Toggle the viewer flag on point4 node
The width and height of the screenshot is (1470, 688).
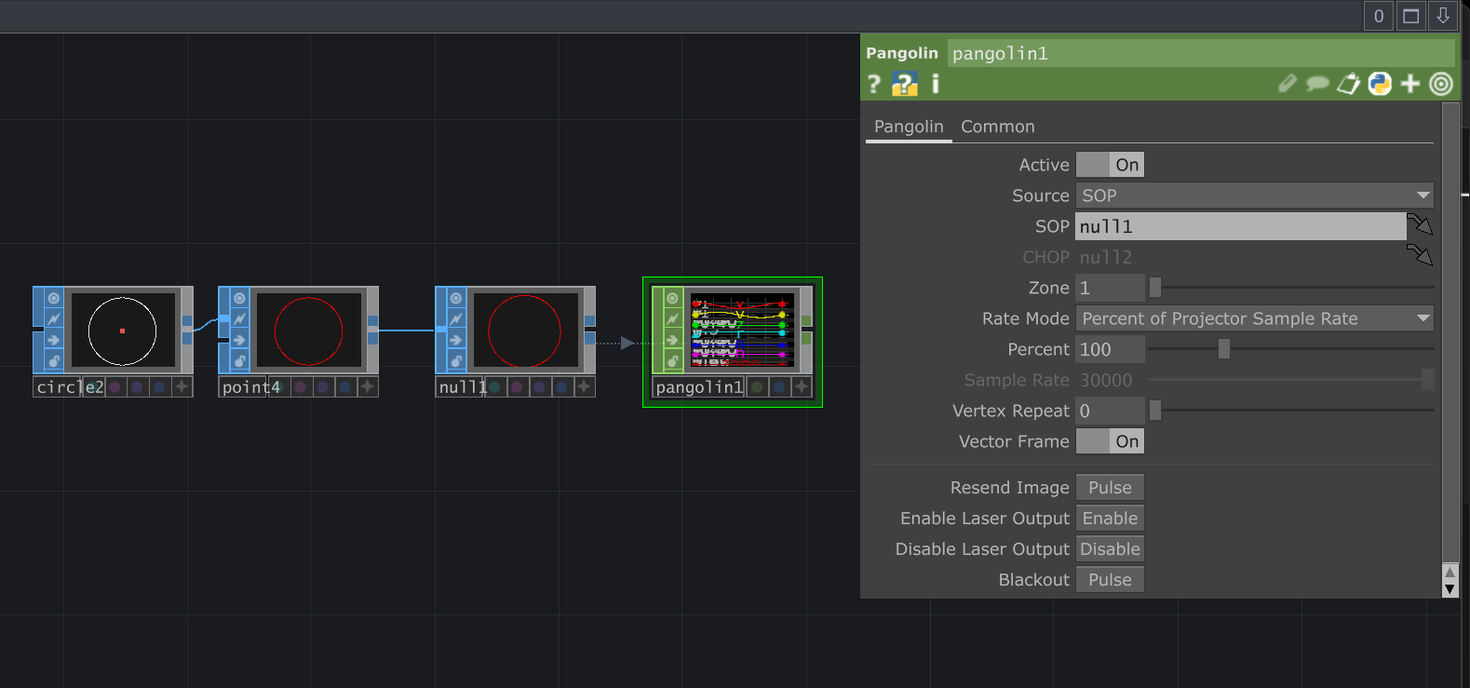(239, 298)
